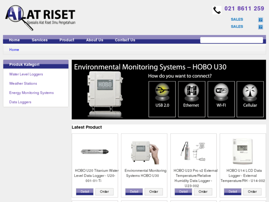Order the HOBO U20 Titanium Water Logger
Screen dimensions: 269x202
tap(104, 192)
